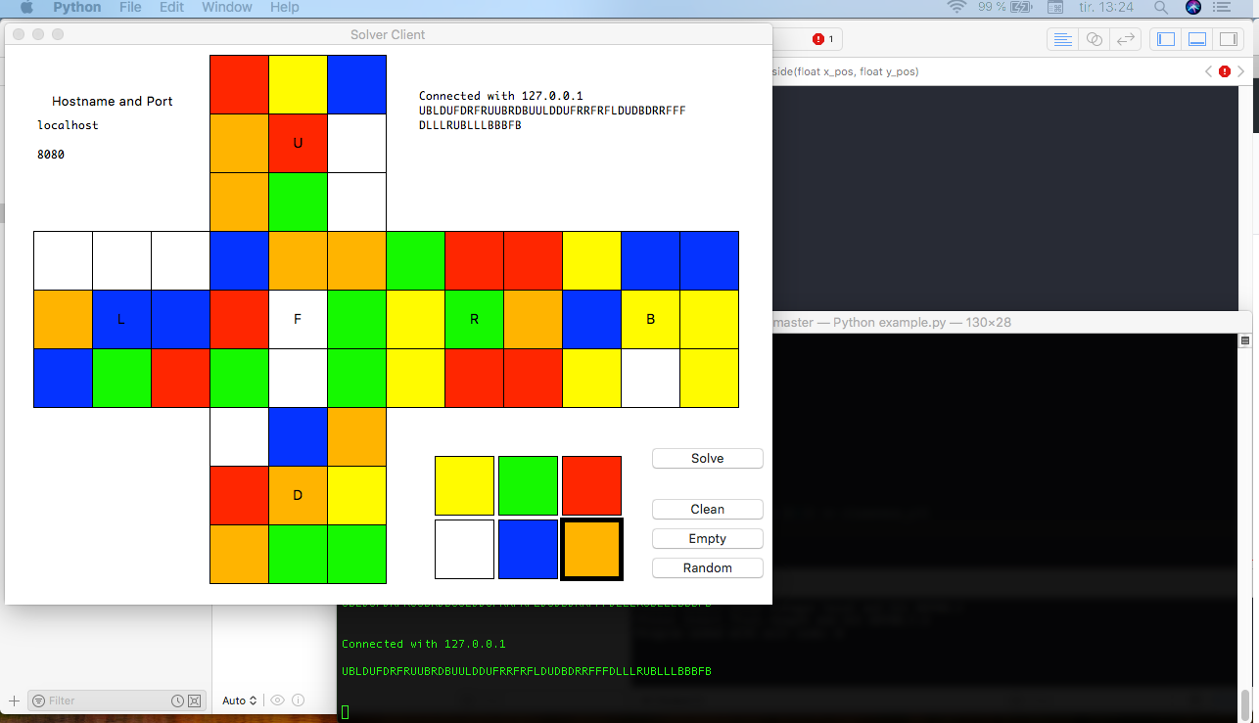Click the white facelet on the B face
1259x723 pixels.
point(650,378)
